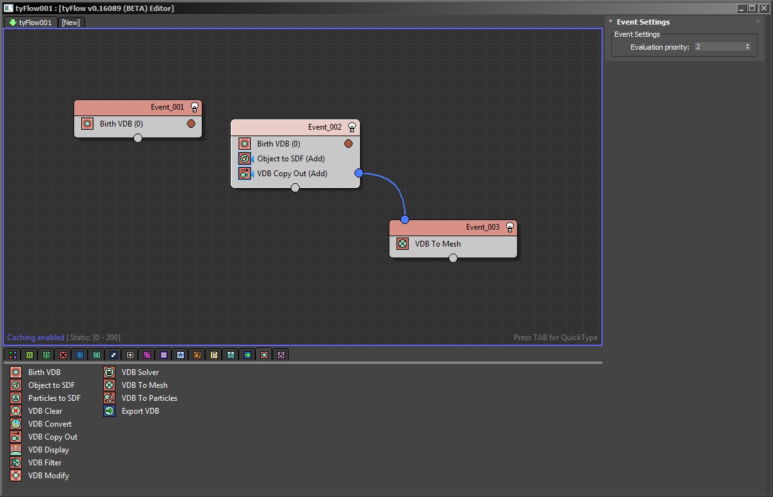
Task: Select VDB Copy Out (Add) operator in Event_002
Action: (x=292, y=174)
